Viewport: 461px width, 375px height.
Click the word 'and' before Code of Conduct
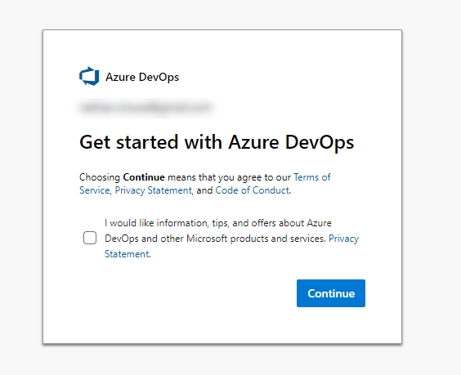(x=204, y=190)
